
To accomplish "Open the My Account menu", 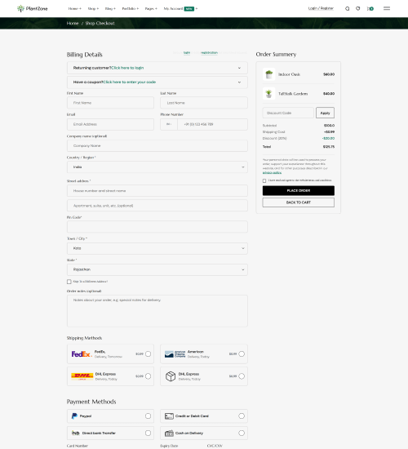I will point(180,9).
